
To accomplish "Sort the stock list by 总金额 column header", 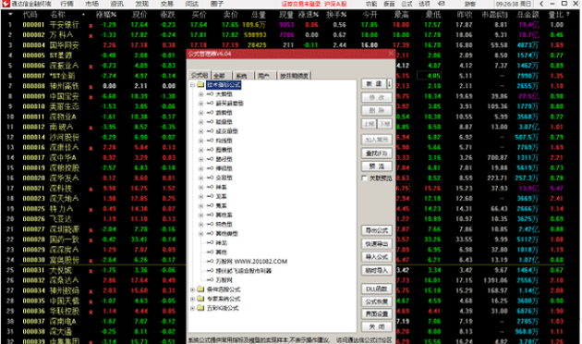I will point(527,15).
